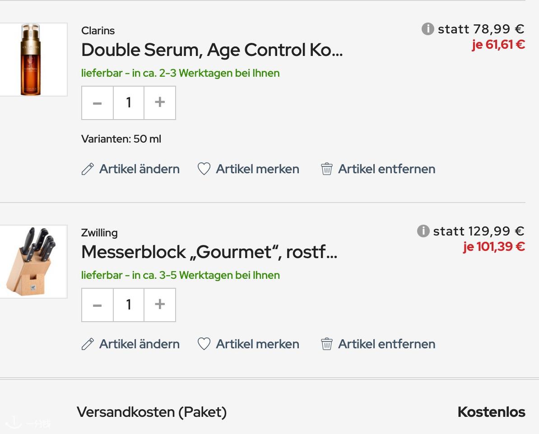
Task: Click trash icon for Clarins Double Serum
Action: pyautogui.click(x=326, y=169)
